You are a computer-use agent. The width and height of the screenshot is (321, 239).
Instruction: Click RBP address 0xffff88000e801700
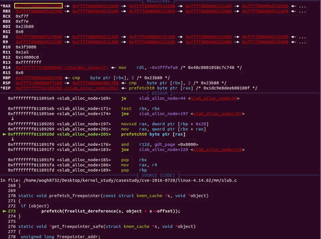pos(39,78)
